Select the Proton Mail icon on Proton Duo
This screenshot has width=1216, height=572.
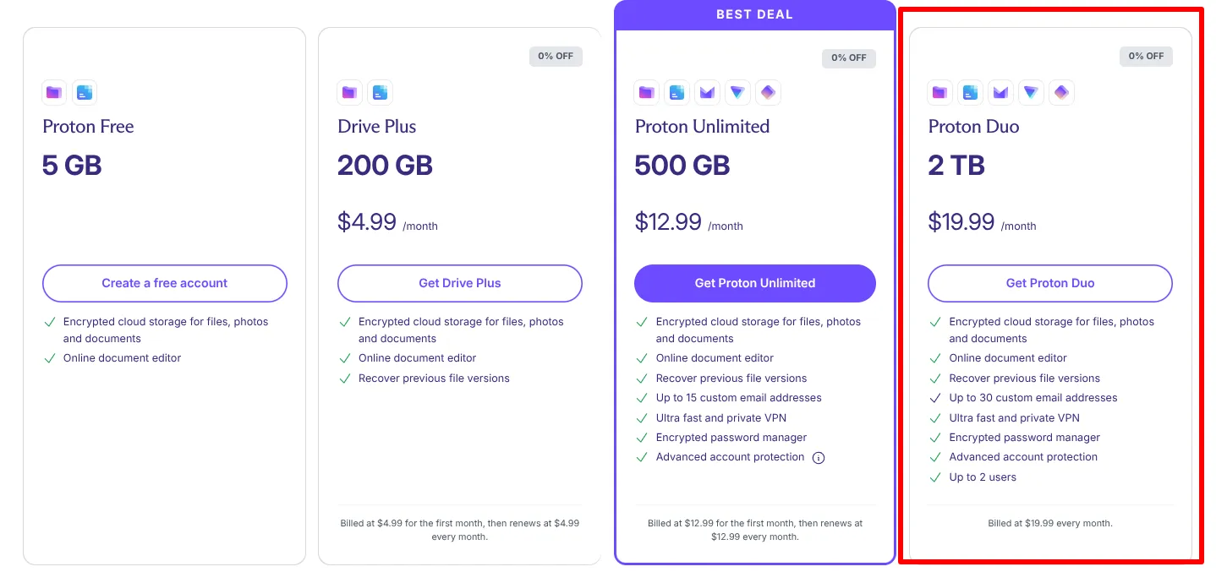pyautogui.click(x=1000, y=92)
